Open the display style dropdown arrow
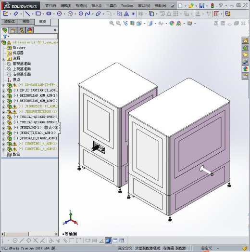Viewport: 250px width, 252px height. click(x=155, y=24)
